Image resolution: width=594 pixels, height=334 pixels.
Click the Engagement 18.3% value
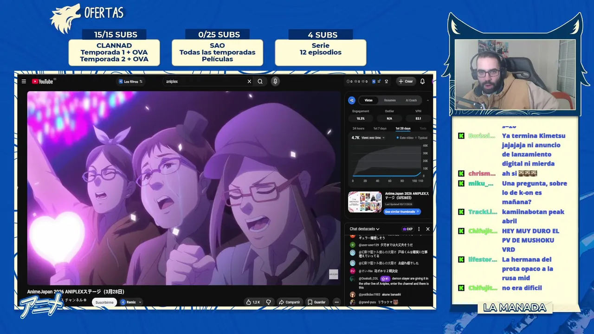point(360,119)
